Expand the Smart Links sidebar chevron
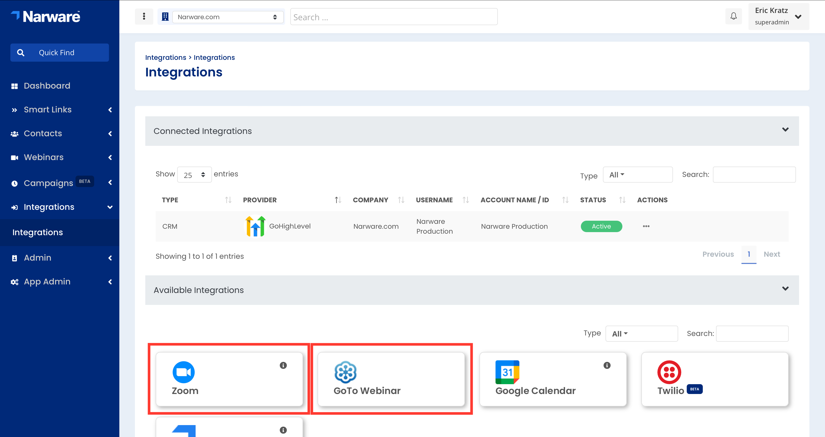 tap(110, 110)
